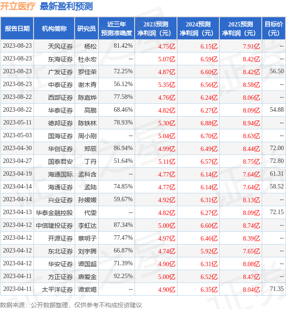Select the 2024预测净利润 column header
Viewport: 286px width, 309px height.
198,29
